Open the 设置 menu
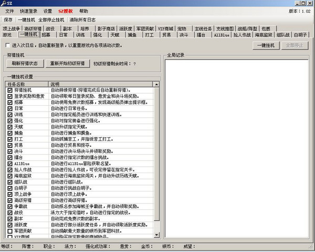This screenshot has height=252, width=315. tap(48, 11)
